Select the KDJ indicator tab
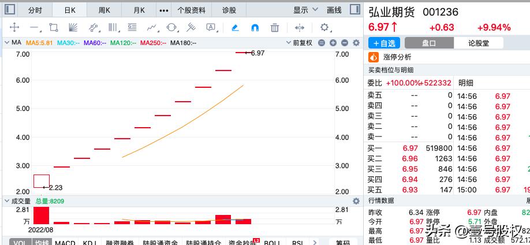The height and width of the screenshot is (245, 530). pyautogui.click(x=89, y=242)
